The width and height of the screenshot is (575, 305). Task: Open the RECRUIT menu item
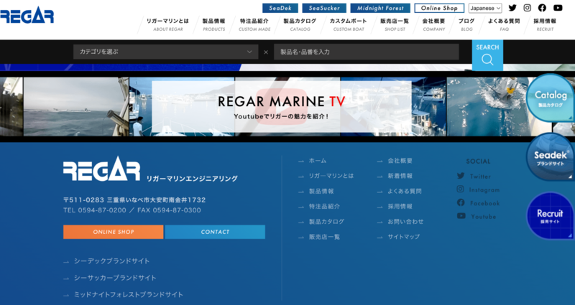click(545, 25)
